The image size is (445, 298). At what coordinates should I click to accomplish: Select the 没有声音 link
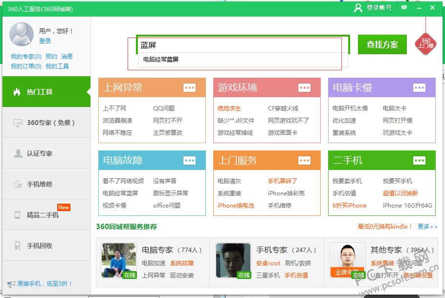(x=165, y=181)
